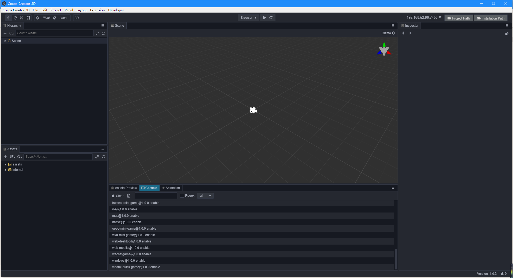Open the Hierarchy search type selector
This screenshot has height=278, width=513.
(x=11, y=33)
